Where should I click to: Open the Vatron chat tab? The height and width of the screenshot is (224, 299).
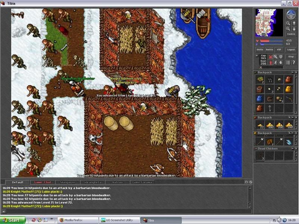tap(117, 182)
